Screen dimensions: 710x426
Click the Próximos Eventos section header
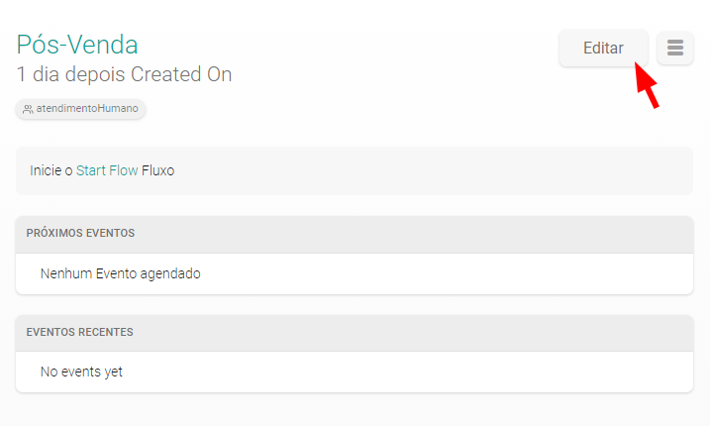point(81,234)
